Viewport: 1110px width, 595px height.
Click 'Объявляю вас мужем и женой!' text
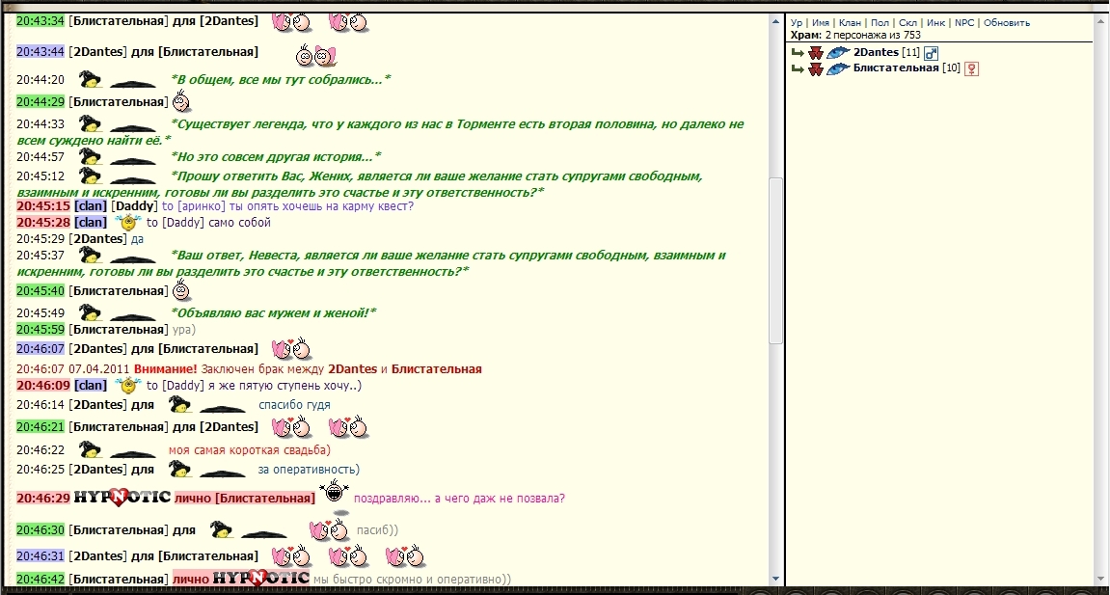[x=273, y=312]
